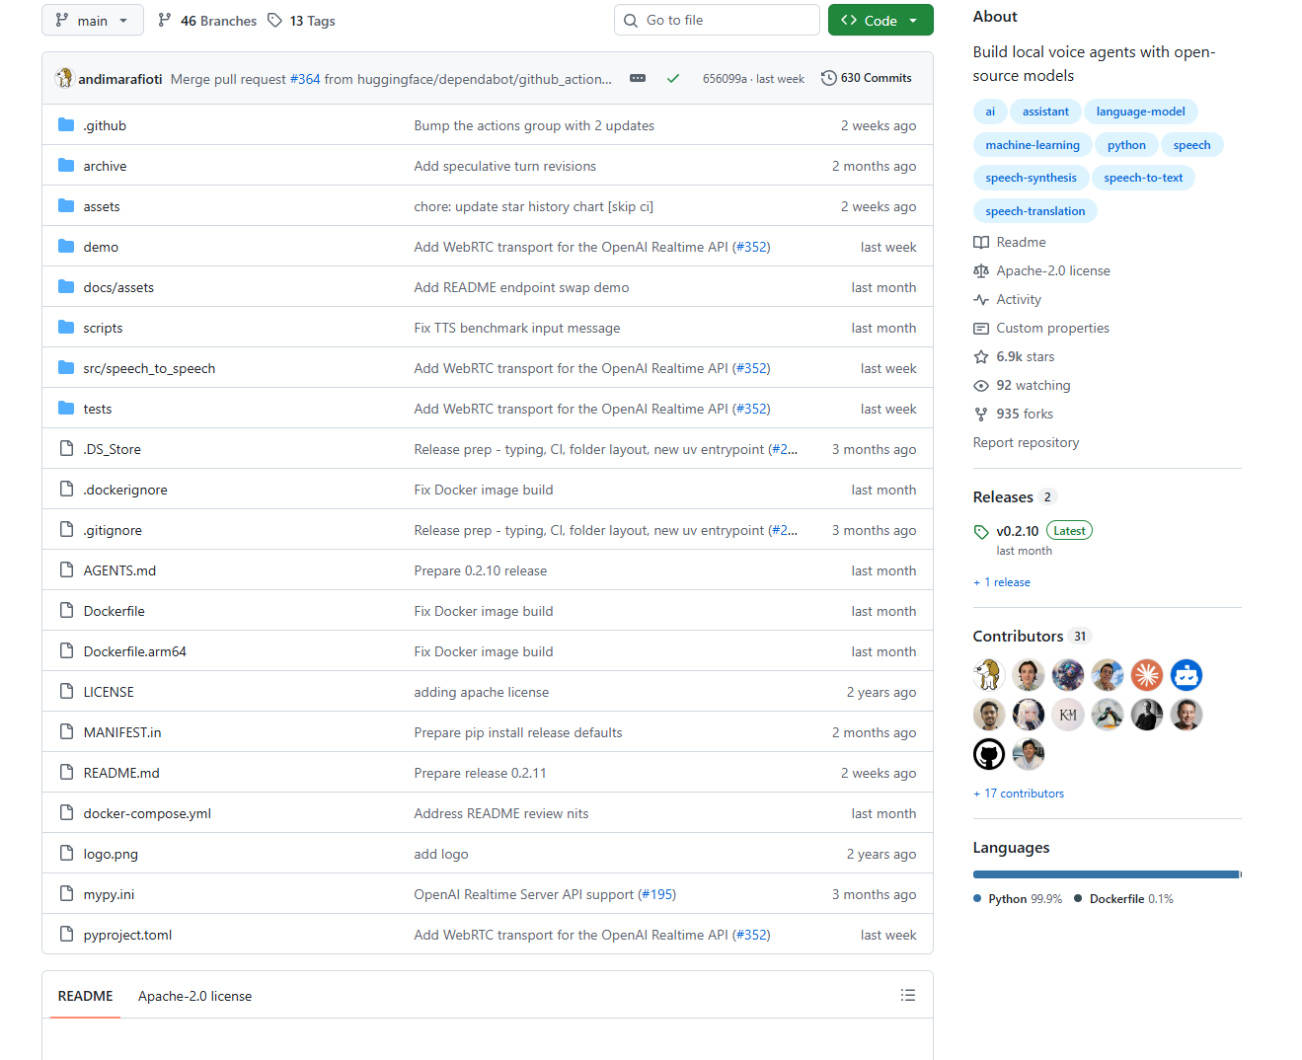View the 13 Tags list
Viewport: 1302px width, 1060px height.
tap(301, 21)
